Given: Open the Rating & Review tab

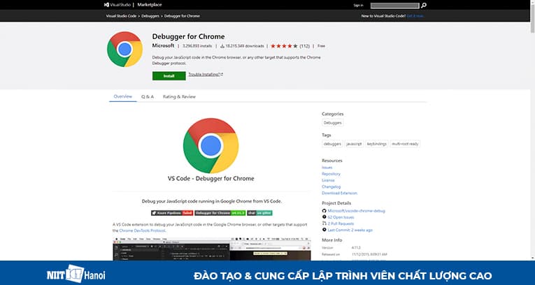Looking at the screenshot, I should pyautogui.click(x=179, y=97).
